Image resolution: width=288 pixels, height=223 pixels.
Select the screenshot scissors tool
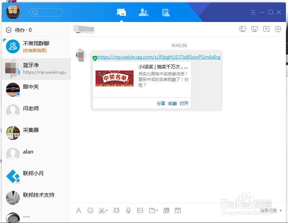click(101, 210)
